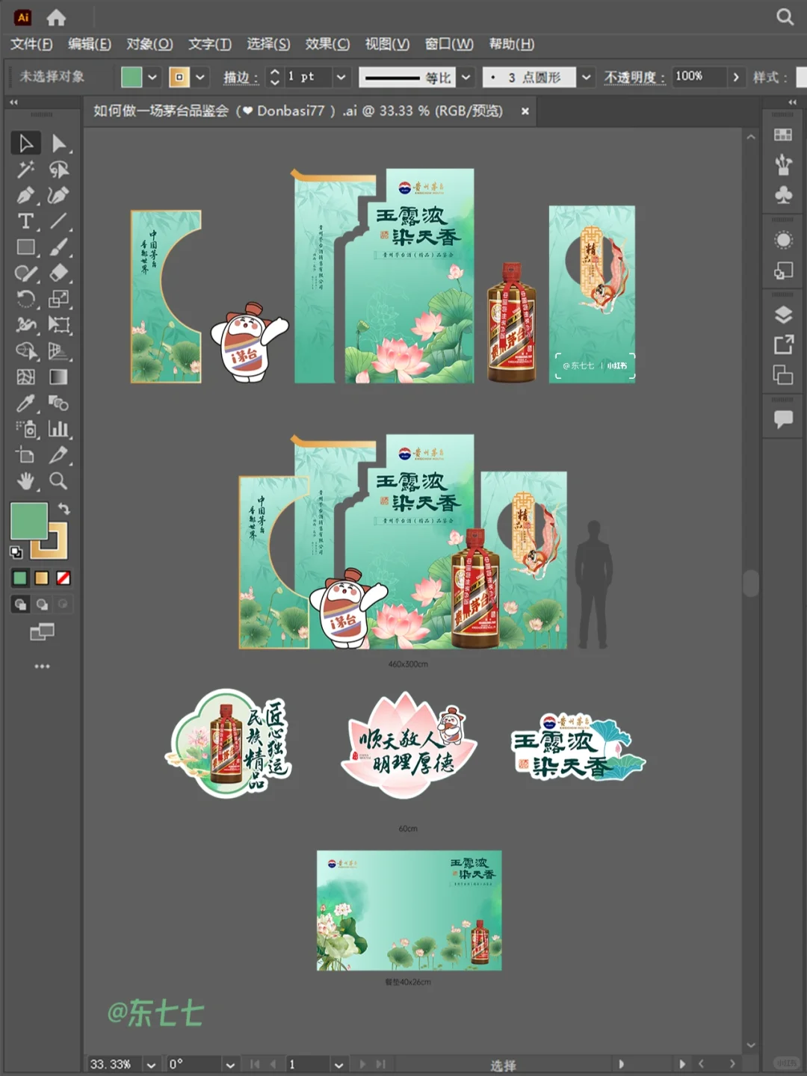807x1076 pixels.
Task: Select the Selection tool (black arrow)
Action: (25, 143)
